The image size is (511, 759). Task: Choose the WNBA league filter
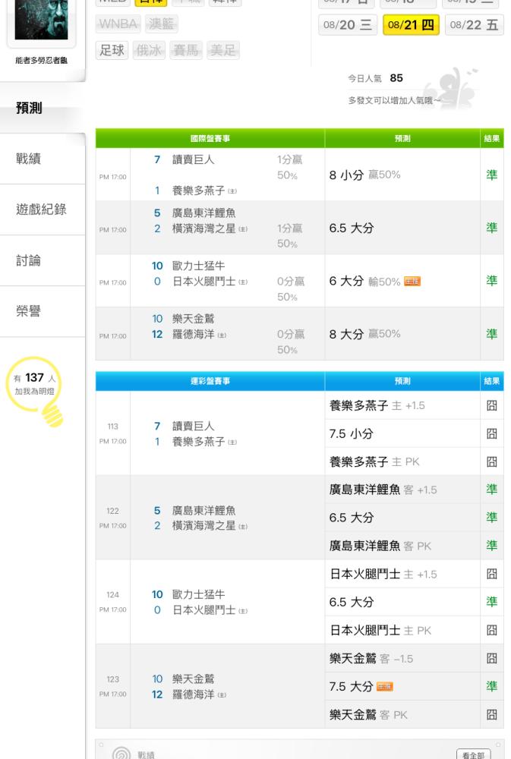[118, 24]
